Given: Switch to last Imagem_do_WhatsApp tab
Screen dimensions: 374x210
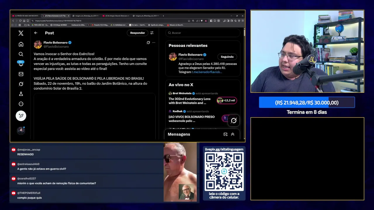Looking at the screenshot, I should click(x=146, y=16).
